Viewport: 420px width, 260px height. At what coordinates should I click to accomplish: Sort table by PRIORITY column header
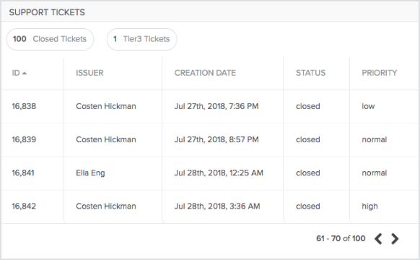380,73
